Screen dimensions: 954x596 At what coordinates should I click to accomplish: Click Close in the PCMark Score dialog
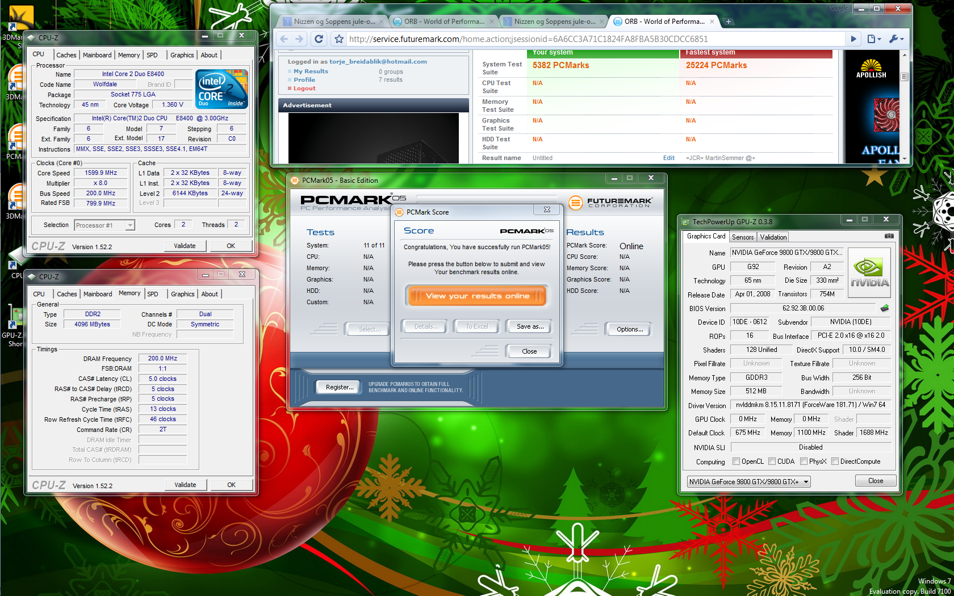529,351
